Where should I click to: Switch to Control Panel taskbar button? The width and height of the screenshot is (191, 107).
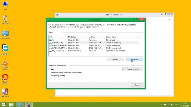pyautogui.click(x=20, y=104)
